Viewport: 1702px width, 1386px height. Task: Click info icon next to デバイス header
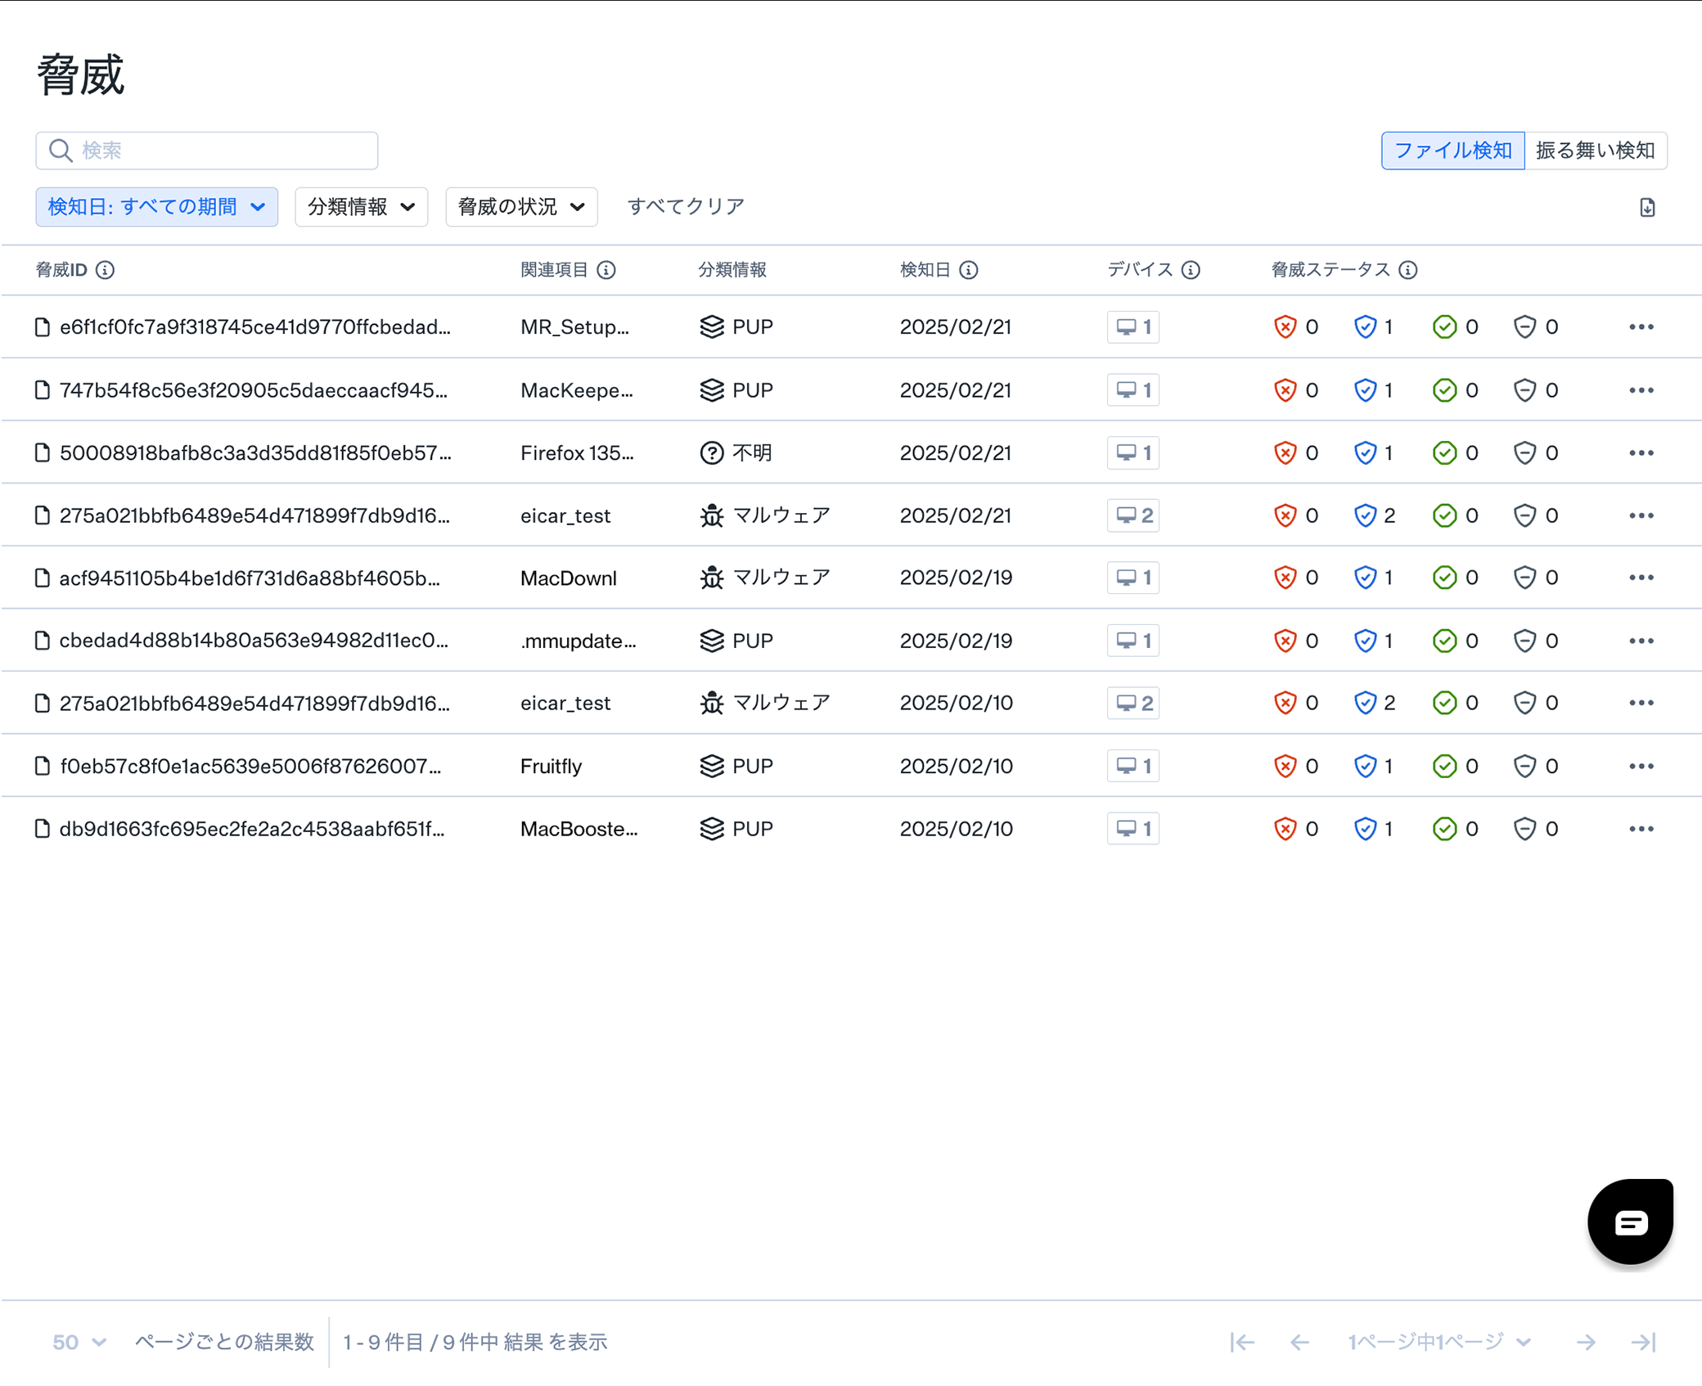click(1191, 270)
